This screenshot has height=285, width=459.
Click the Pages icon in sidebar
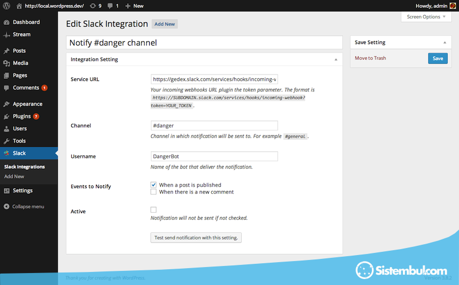pyautogui.click(x=7, y=76)
